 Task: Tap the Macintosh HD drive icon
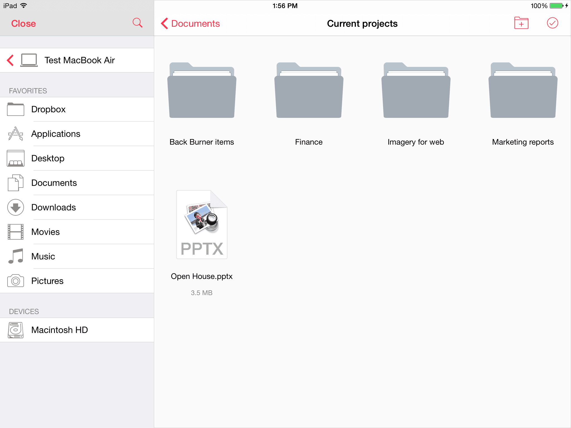[16, 330]
